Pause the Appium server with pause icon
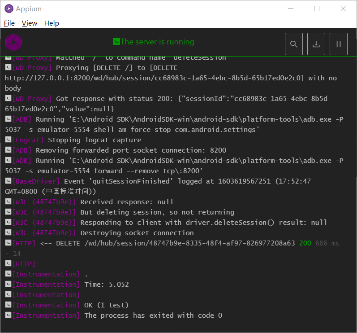The height and width of the screenshot is (333, 357). coord(338,44)
